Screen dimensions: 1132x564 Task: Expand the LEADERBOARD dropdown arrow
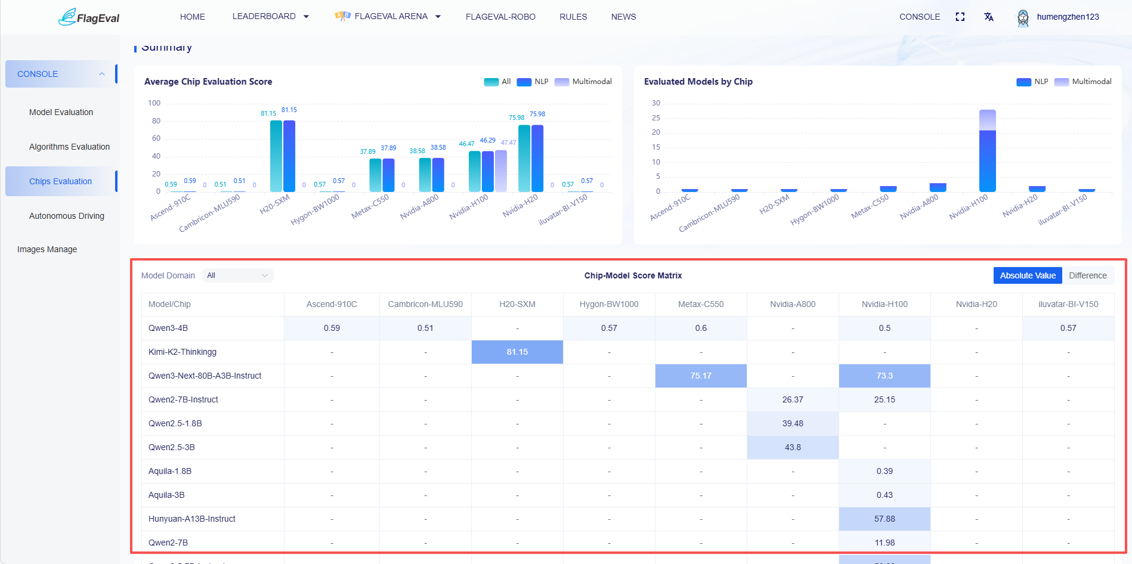[307, 17]
